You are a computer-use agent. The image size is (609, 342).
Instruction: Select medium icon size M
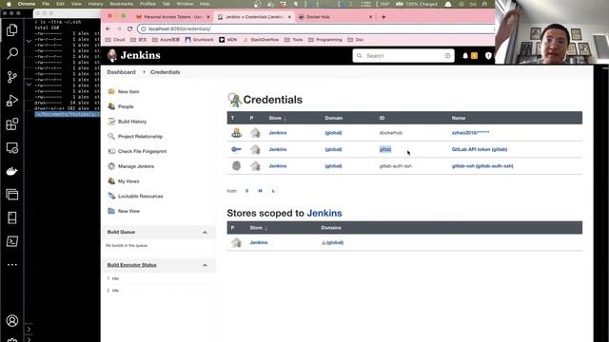pos(260,191)
